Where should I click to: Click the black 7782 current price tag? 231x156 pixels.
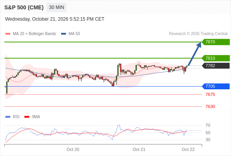click(216, 66)
